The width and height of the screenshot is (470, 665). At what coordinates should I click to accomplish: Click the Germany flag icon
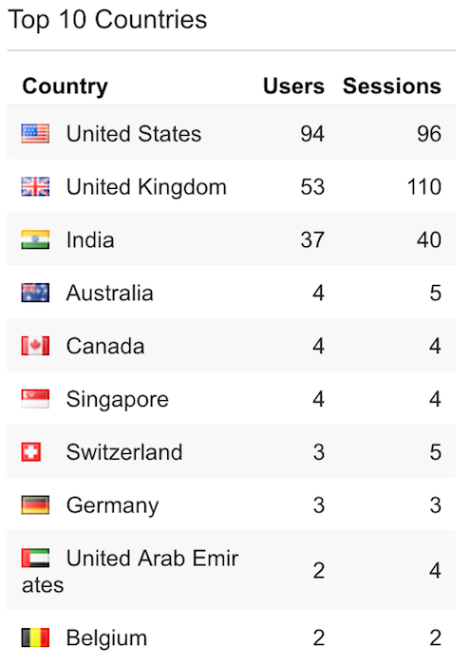click(x=35, y=504)
